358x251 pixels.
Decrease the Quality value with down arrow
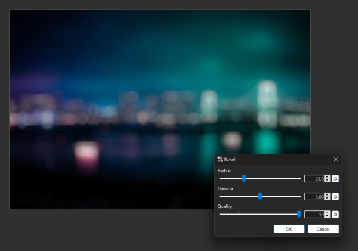point(327,216)
